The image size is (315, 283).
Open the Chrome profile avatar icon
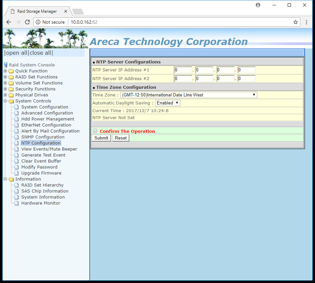pyautogui.click(x=258, y=5)
